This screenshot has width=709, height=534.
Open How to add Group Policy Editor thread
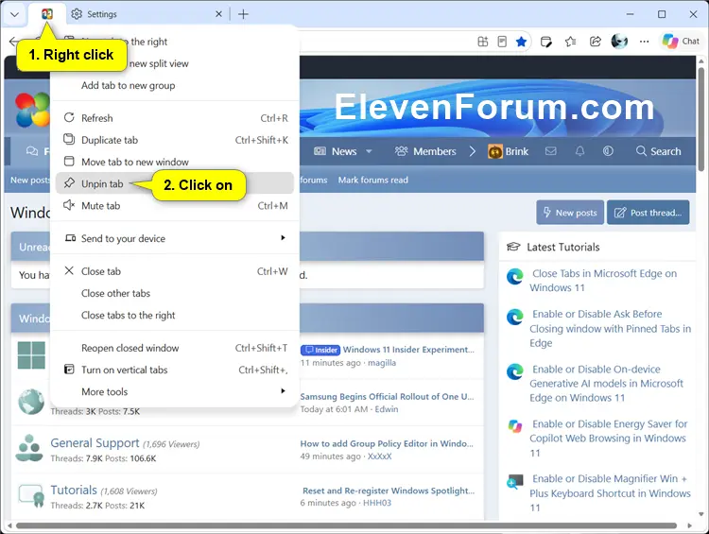(x=387, y=443)
